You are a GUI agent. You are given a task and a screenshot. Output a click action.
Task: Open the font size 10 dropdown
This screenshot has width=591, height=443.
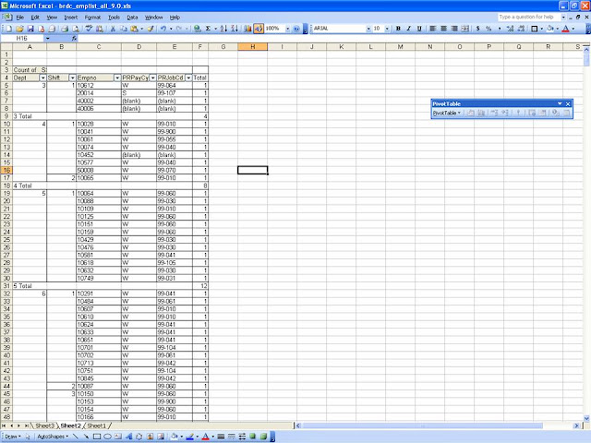[x=387, y=29]
